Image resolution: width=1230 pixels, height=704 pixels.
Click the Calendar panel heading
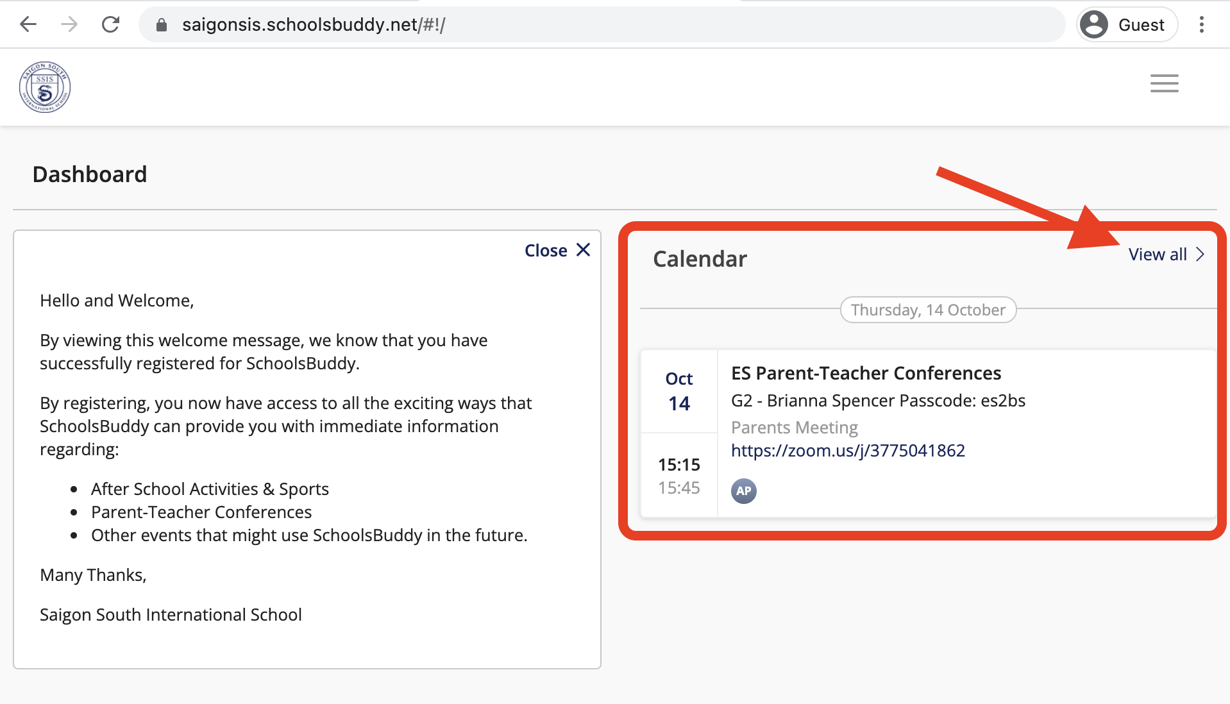click(x=700, y=259)
